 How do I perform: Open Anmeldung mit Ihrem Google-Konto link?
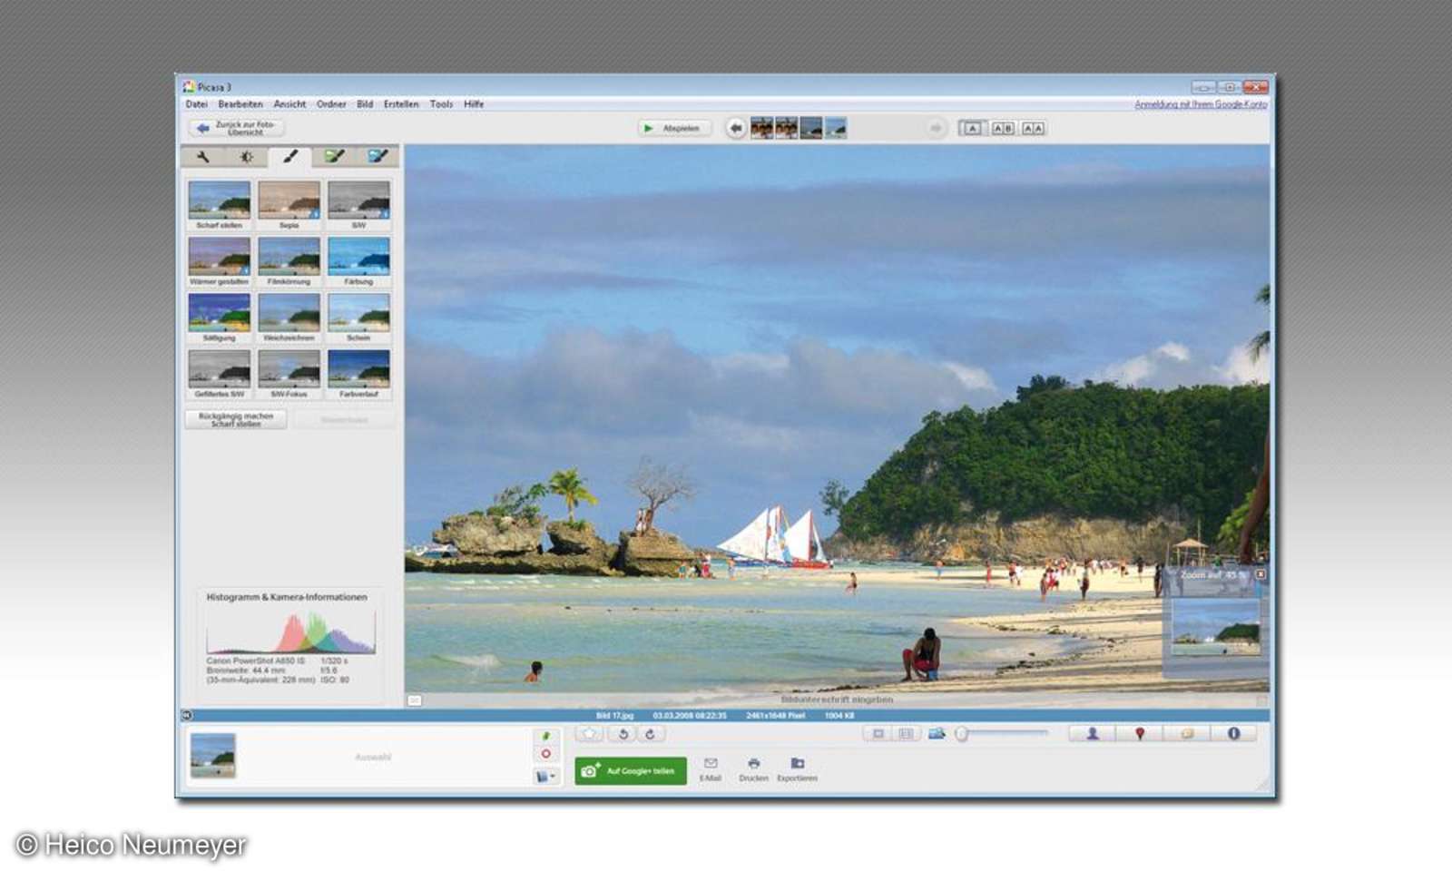click(x=1200, y=103)
